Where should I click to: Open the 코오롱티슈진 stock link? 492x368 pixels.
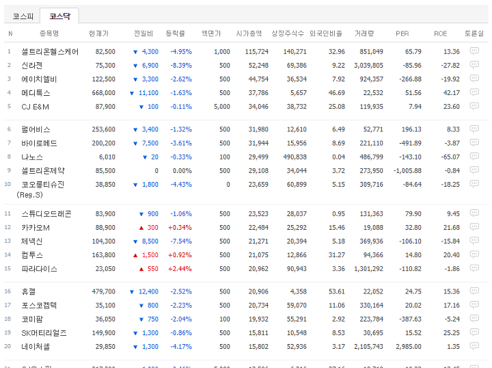(x=40, y=189)
